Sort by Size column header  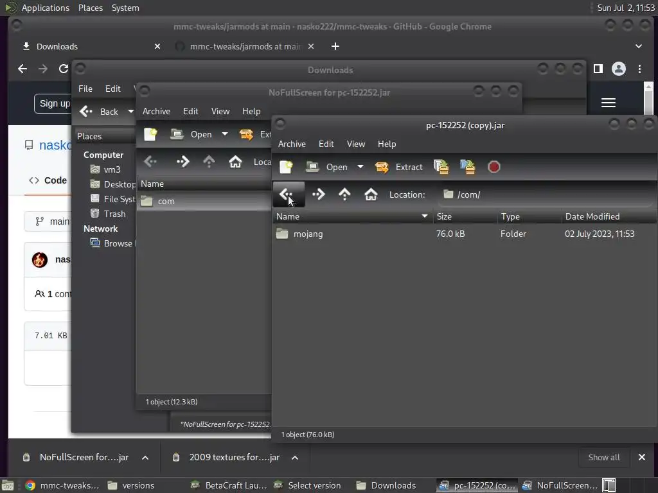(x=465, y=216)
